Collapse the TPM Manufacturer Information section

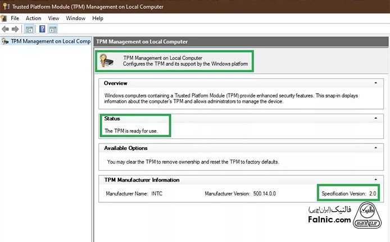375,180
